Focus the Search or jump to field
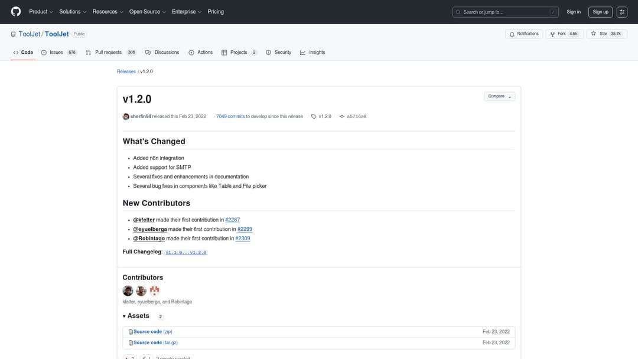This screenshot has height=359, width=638. pos(505,12)
